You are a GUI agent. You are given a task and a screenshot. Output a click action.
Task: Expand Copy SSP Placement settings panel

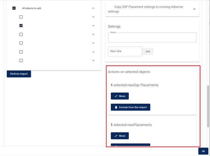tap(194, 9)
